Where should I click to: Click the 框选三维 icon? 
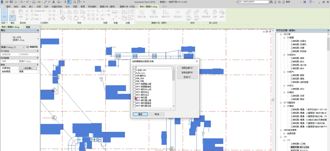[x=142, y=14]
